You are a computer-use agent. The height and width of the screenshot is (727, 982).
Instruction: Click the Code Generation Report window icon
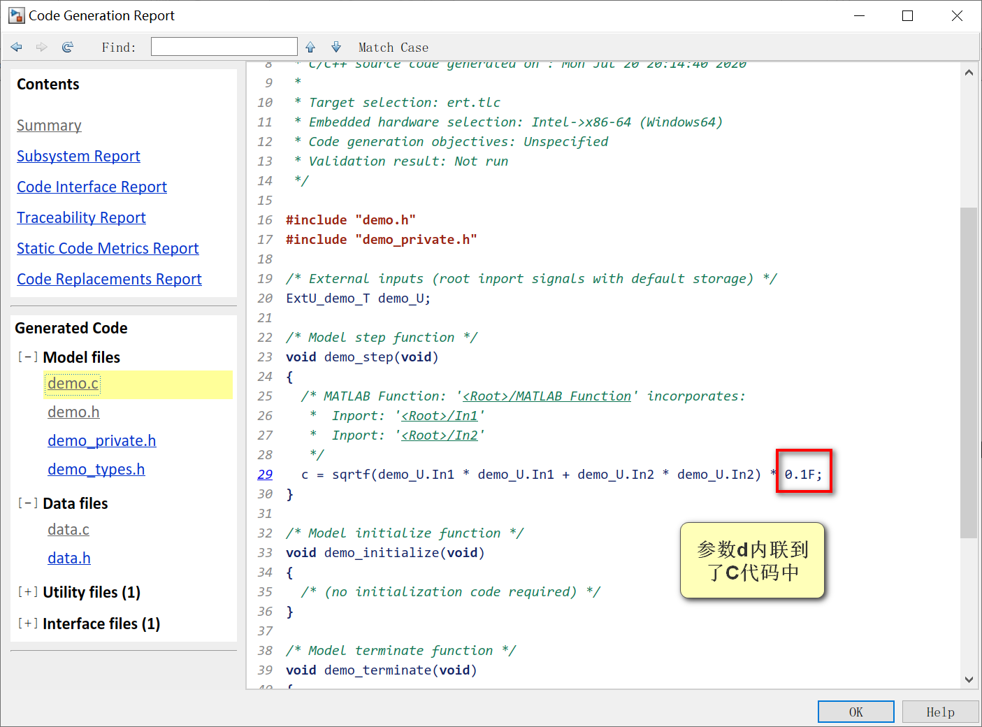click(16, 15)
